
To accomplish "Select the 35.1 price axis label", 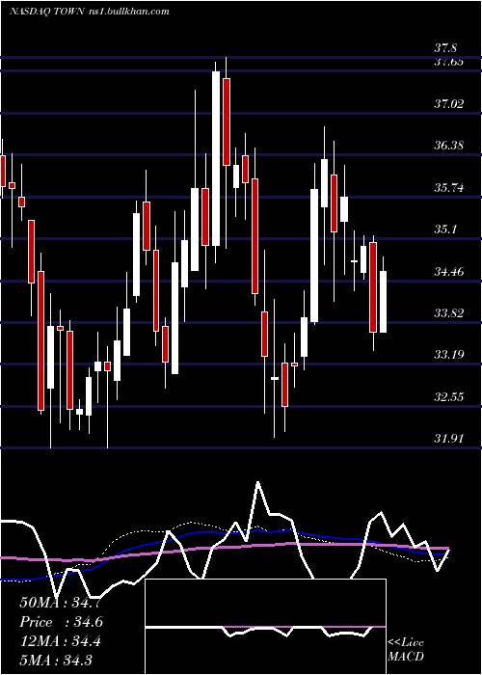I will pyautogui.click(x=445, y=229).
